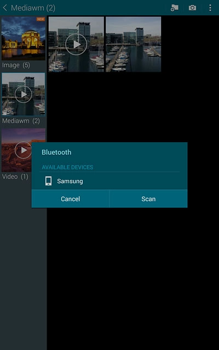Click the Mediawm (2) title text
219x350 pixels.
click(33, 8)
